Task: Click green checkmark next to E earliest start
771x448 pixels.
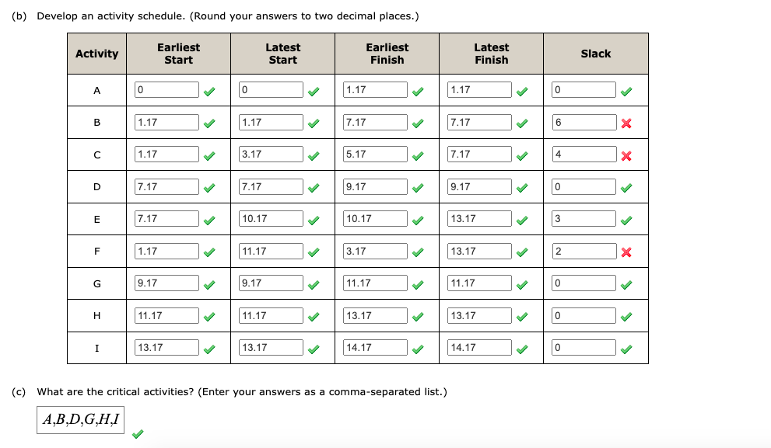Action: point(209,220)
